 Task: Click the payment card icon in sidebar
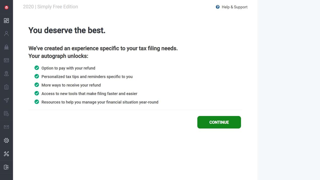(6, 60)
